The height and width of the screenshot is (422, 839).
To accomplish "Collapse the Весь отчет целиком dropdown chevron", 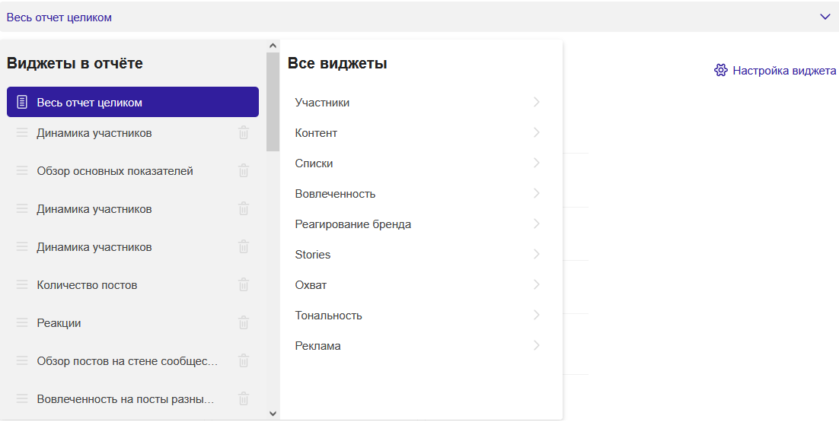I will point(825,17).
